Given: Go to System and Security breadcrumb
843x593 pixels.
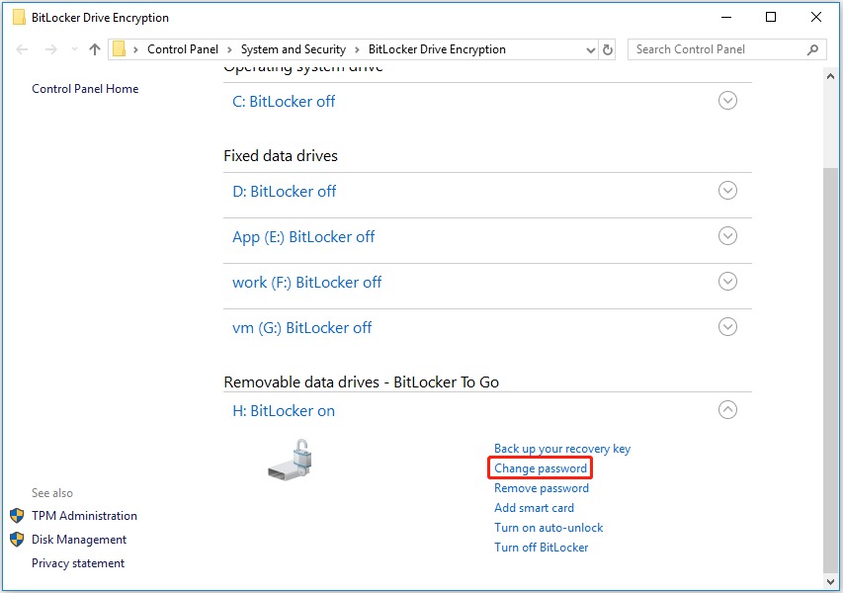Looking at the screenshot, I should point(293,49).
